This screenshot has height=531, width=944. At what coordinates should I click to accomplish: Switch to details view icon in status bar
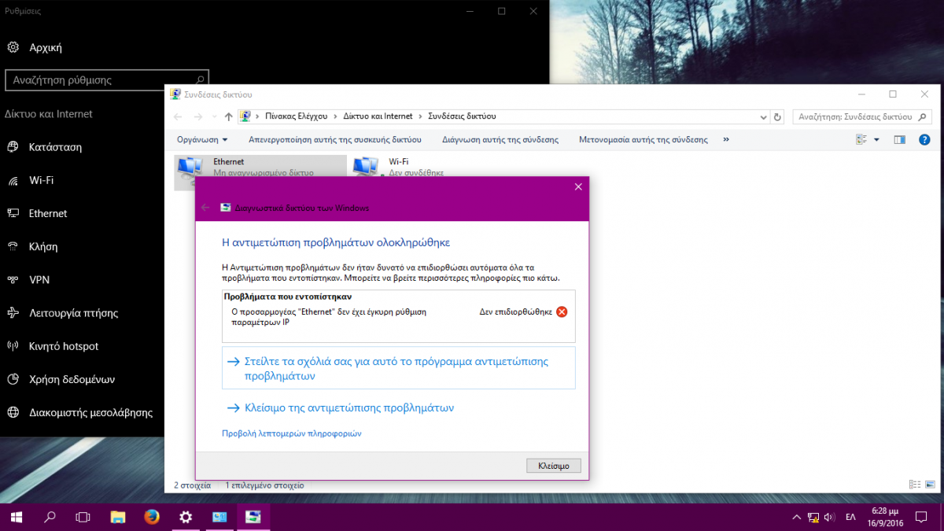(x=914, y=485)
